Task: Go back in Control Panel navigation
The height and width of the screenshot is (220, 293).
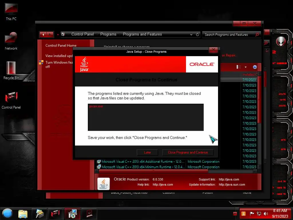Action: (43, 34)
